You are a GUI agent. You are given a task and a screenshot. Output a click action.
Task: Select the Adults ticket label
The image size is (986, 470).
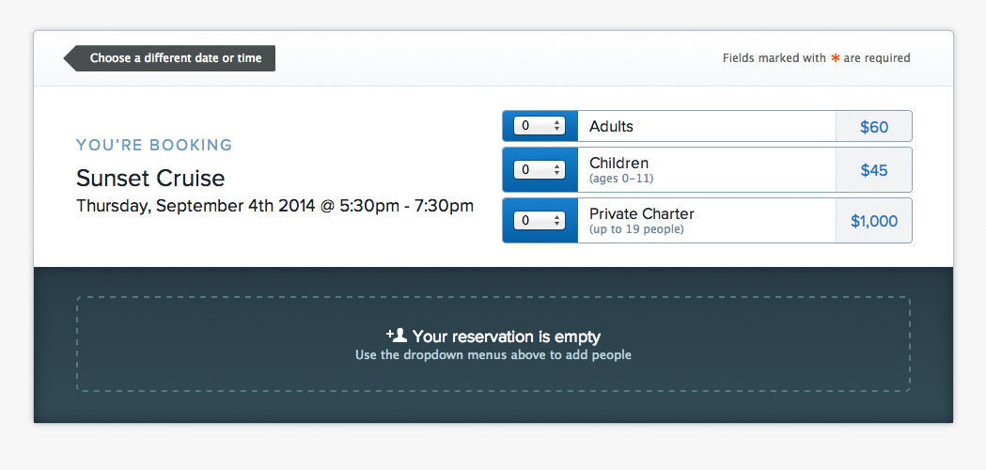coord(611,127)
